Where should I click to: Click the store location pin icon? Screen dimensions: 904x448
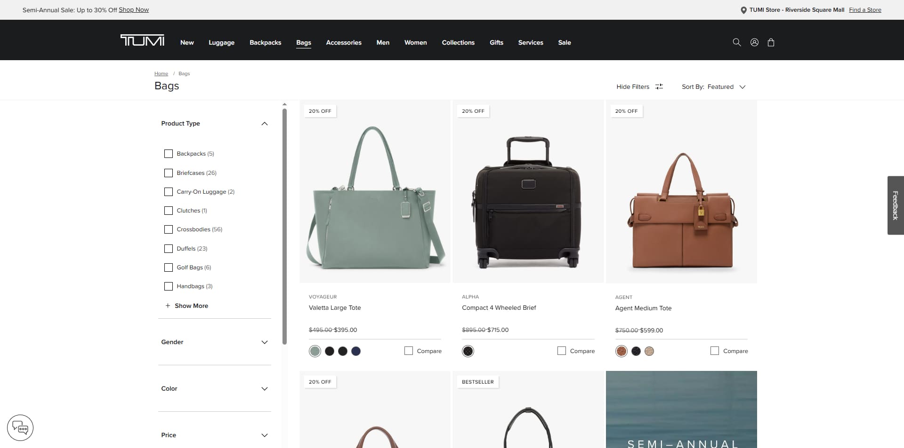[x=743, y=10]
